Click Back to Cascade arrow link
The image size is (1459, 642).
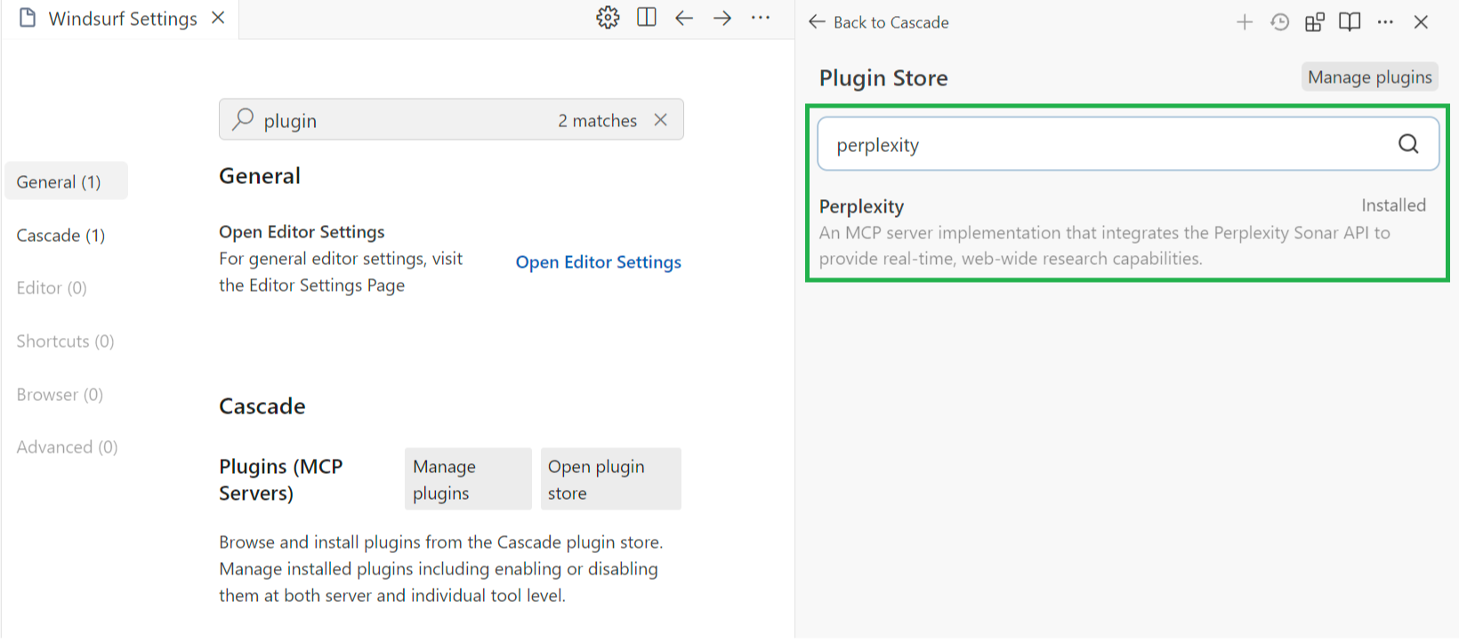(878, 22)
